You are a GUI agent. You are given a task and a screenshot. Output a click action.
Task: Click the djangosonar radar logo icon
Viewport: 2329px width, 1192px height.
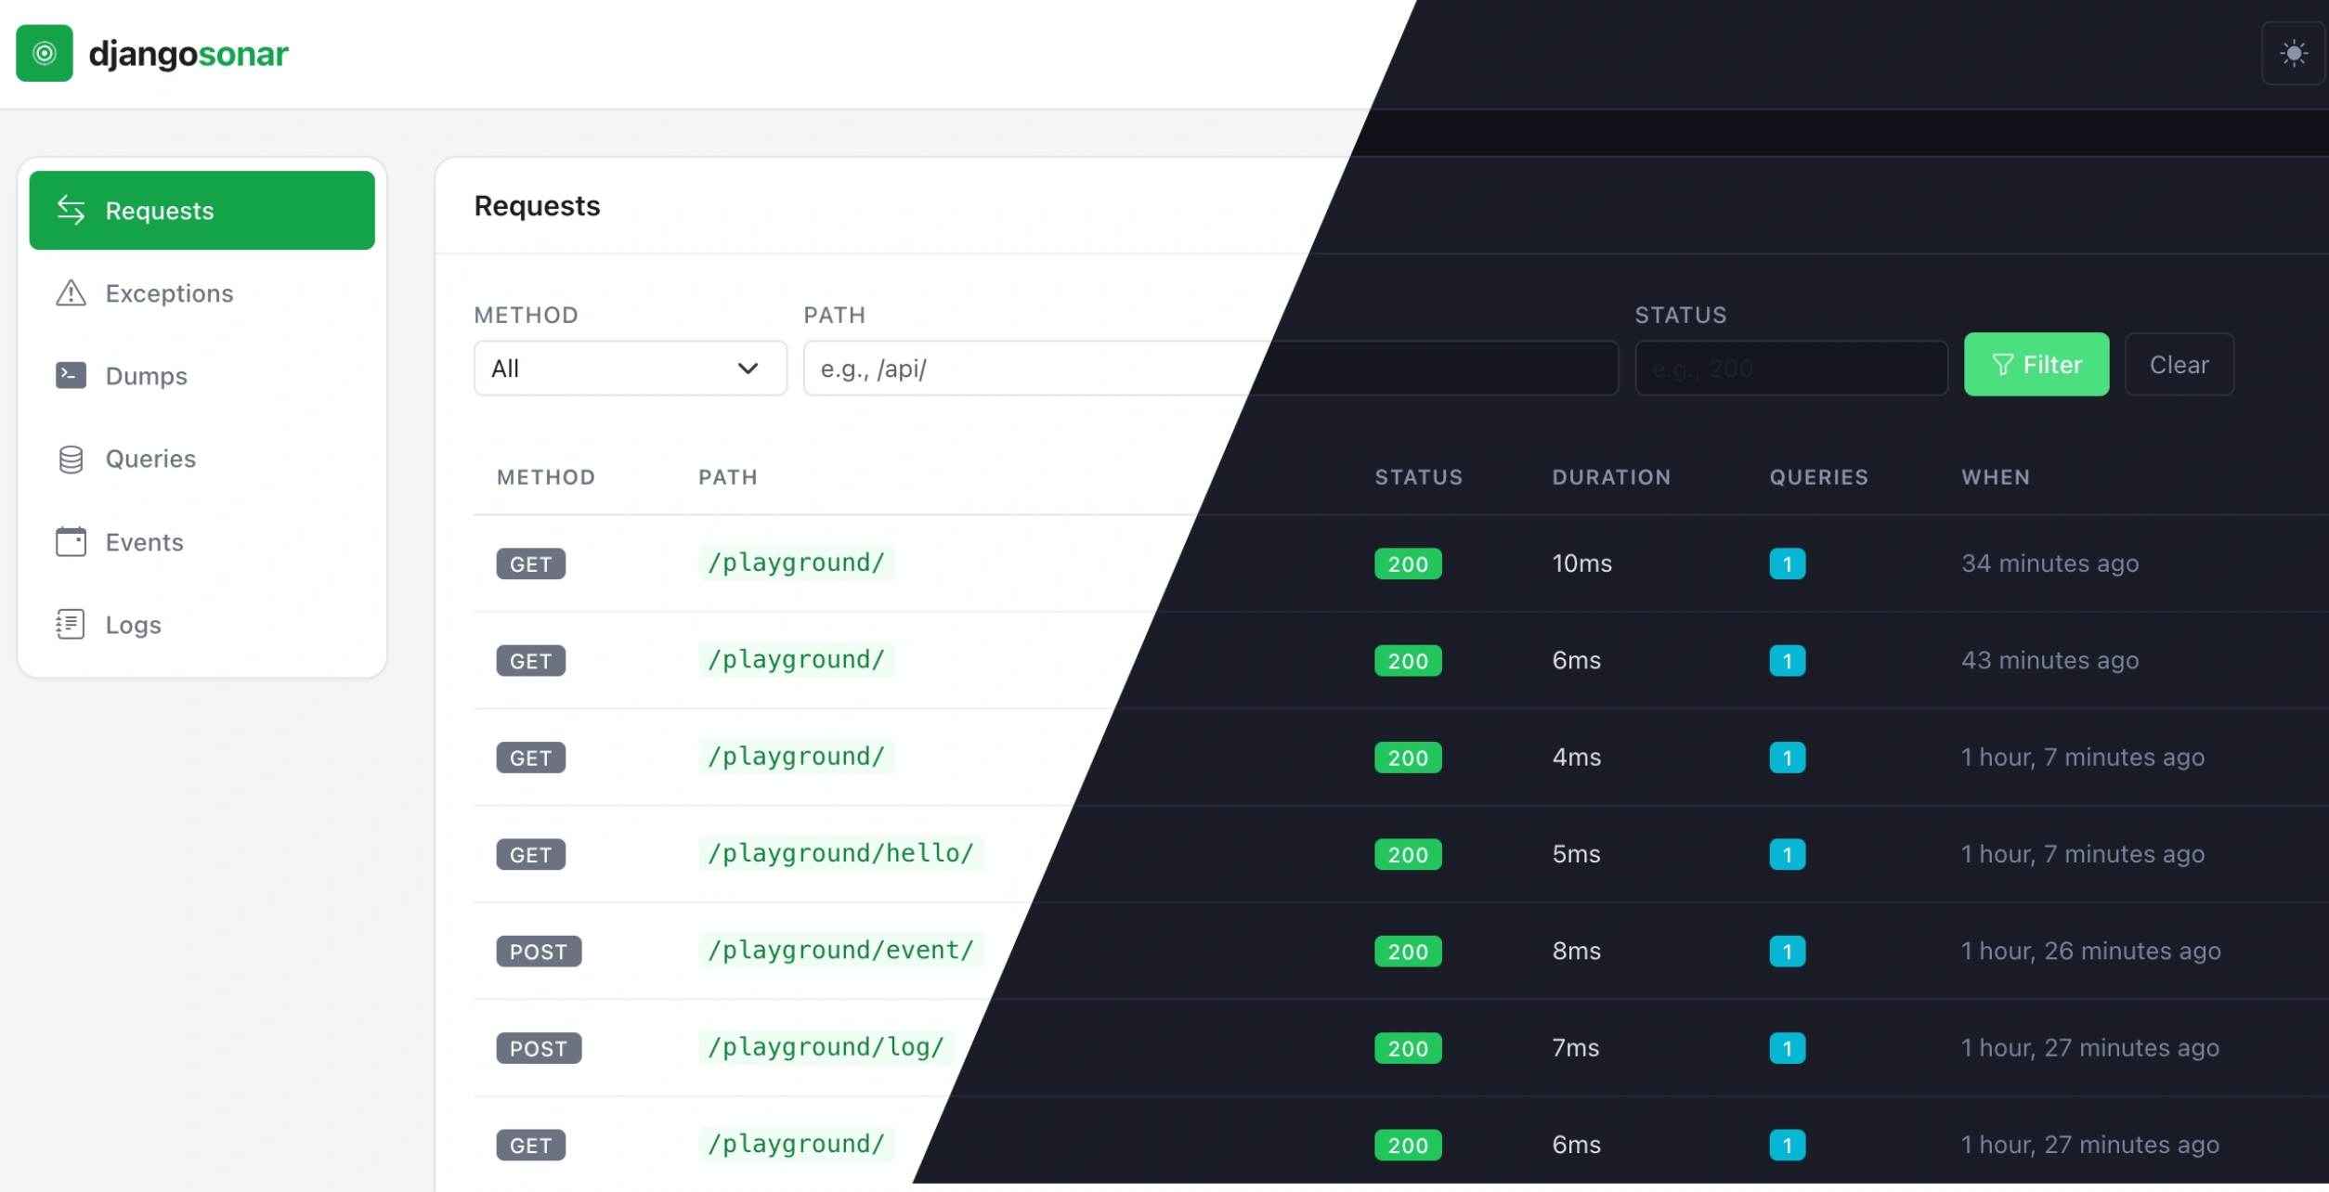pos(44,53)
